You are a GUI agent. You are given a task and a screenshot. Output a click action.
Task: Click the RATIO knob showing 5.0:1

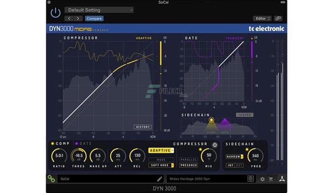coord(59,156)
